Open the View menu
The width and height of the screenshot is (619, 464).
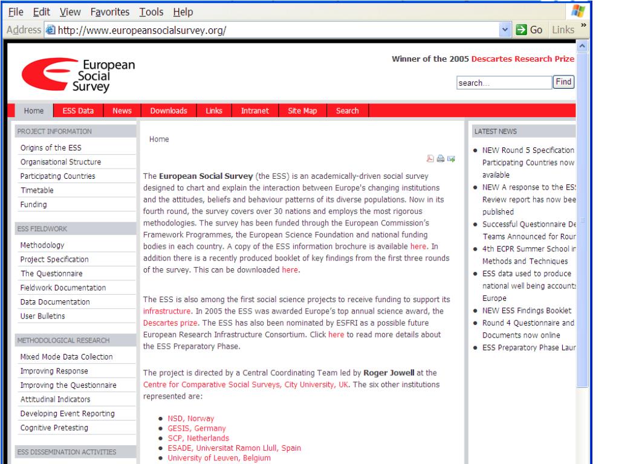[70, 12]
